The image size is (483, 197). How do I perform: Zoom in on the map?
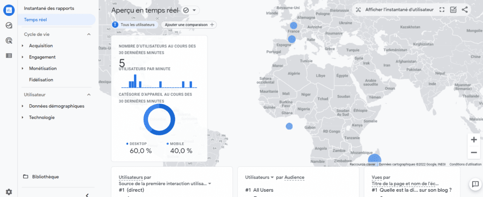[x=474, y=140]
